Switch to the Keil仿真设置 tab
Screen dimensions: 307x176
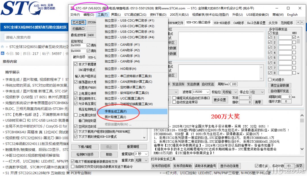point(256,23)
